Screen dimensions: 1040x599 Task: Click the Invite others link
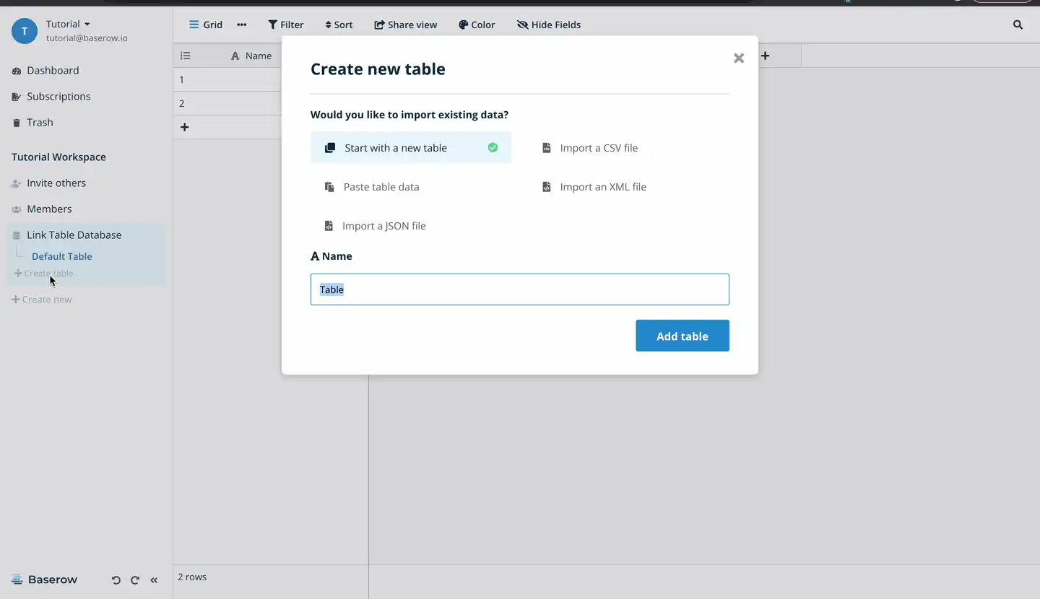pos(56,183)
